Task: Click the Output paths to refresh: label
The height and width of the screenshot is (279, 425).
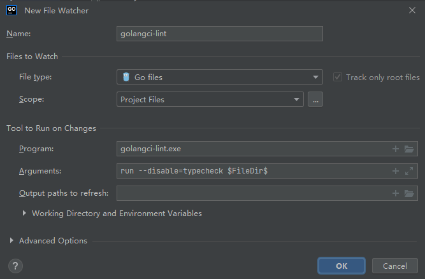Action: (x=64, y=193)
